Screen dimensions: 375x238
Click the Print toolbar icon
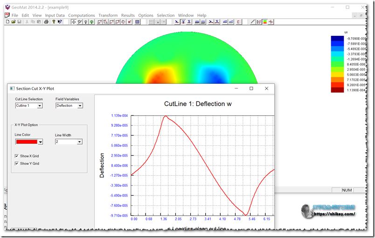pyautogui.click(x=46, y=22)
